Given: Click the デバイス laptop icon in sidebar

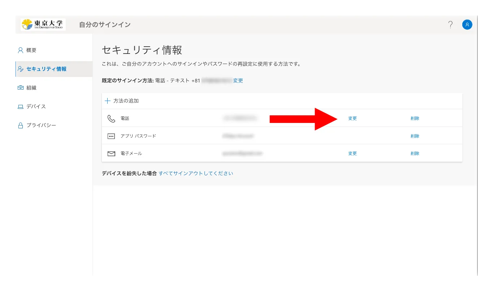Looking at the screenshot, I should tap(21, 107).
